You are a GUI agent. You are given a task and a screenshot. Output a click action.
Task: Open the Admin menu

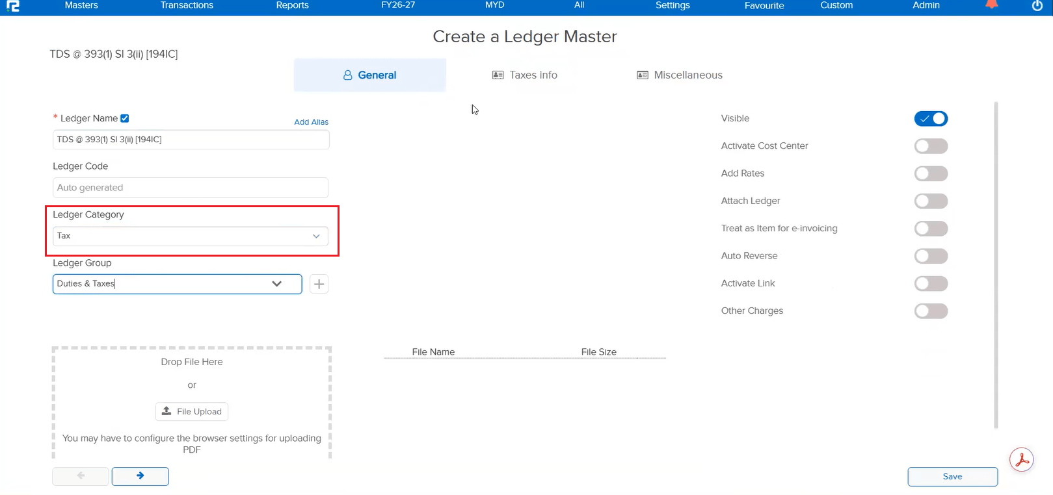tap(926, 5)
